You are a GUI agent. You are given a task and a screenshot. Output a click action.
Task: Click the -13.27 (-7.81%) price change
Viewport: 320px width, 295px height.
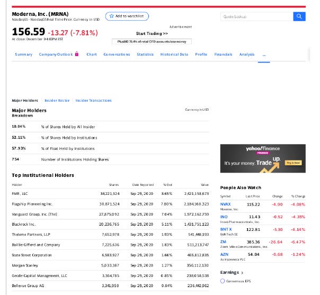coord(73,33)
